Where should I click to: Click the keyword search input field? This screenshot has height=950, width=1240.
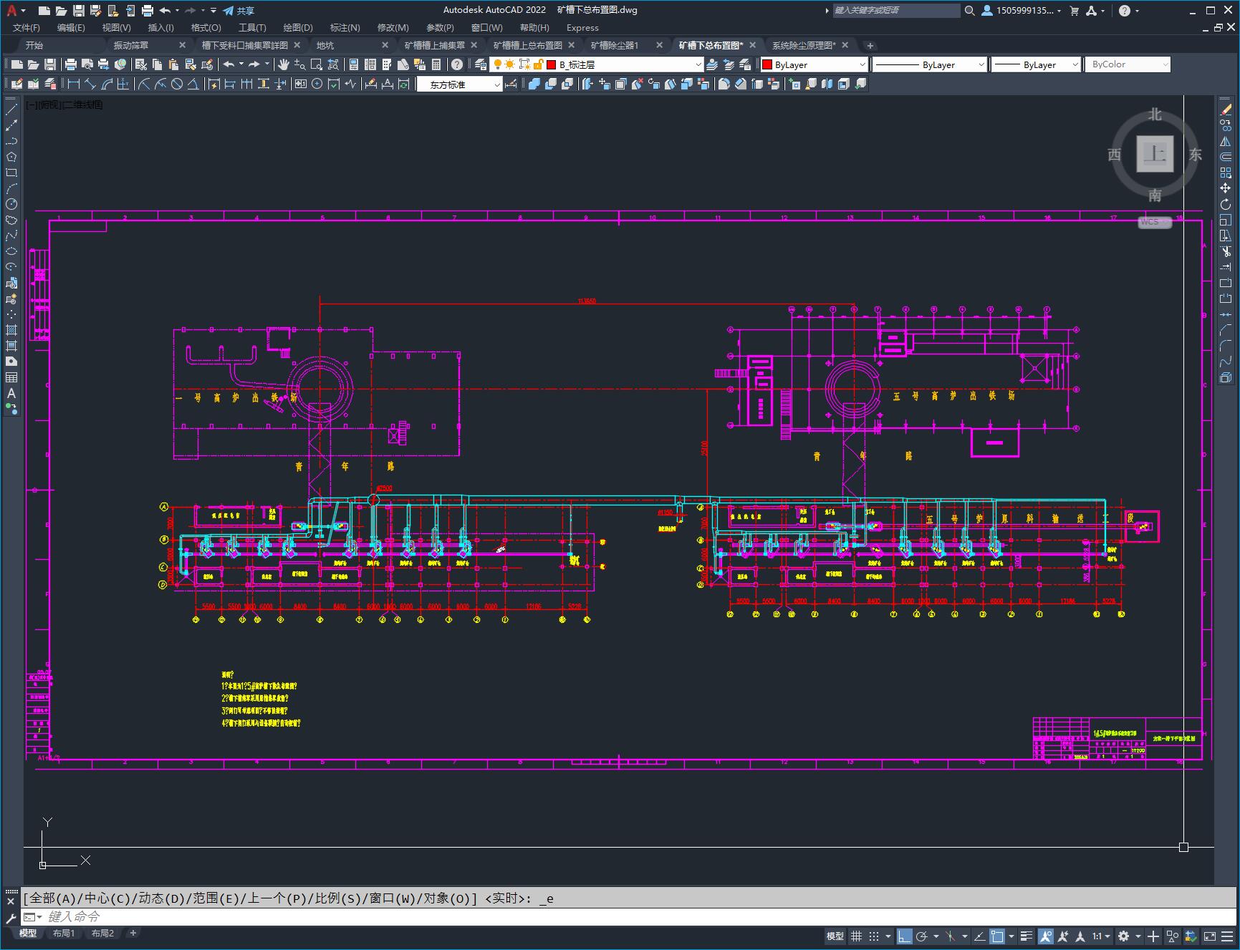(x=896, y=11)
